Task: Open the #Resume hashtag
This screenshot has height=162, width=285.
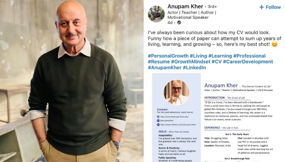Action: (159, 62)
